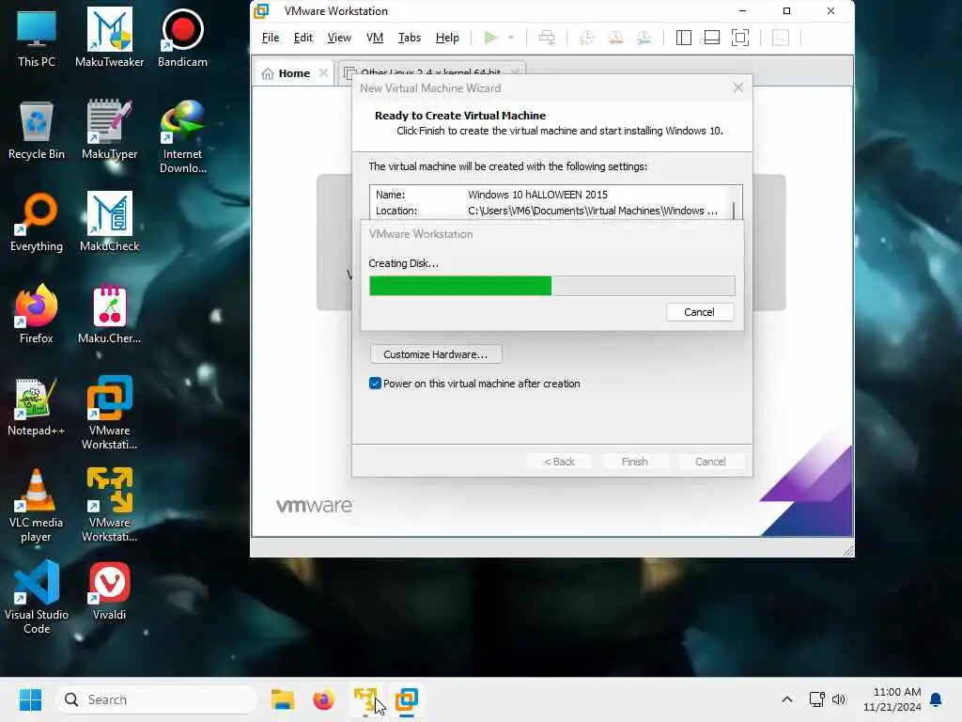Switch to the Home tab

pos(294,73)
